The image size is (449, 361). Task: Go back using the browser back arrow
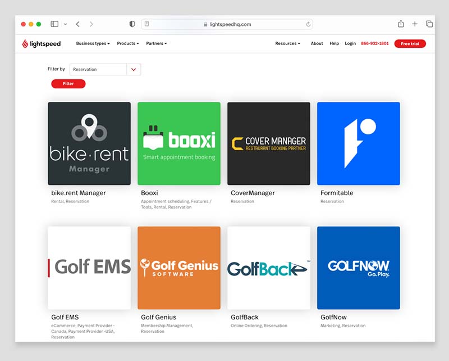[x=77, y=24]
